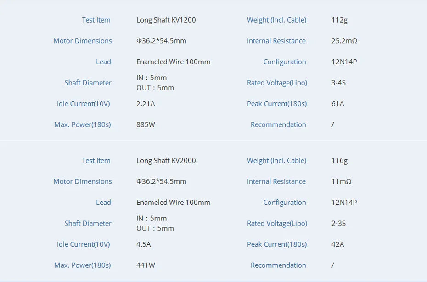Viewport: 427px width, 282px height.
Task: Select the 3-4S rated voltage value
Action: point(338,83)
